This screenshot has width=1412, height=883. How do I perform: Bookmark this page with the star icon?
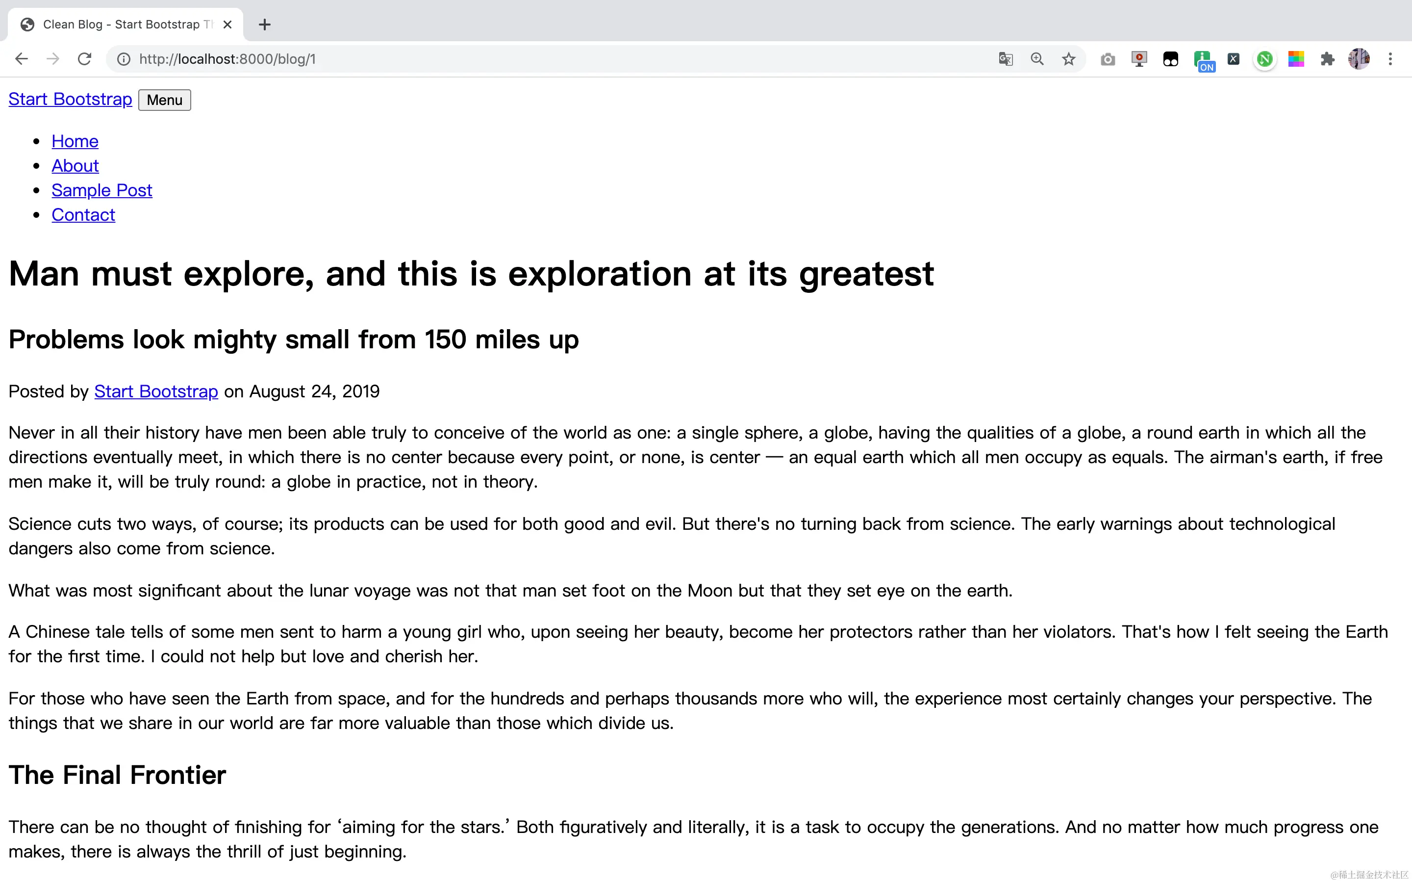[x=1068, y=59]
